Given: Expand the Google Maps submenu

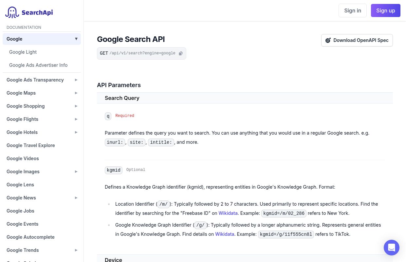Looking at the screenshot, I should pyautogui.click(x=76, y=93).
